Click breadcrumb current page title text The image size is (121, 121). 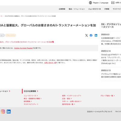coord(30,16)
